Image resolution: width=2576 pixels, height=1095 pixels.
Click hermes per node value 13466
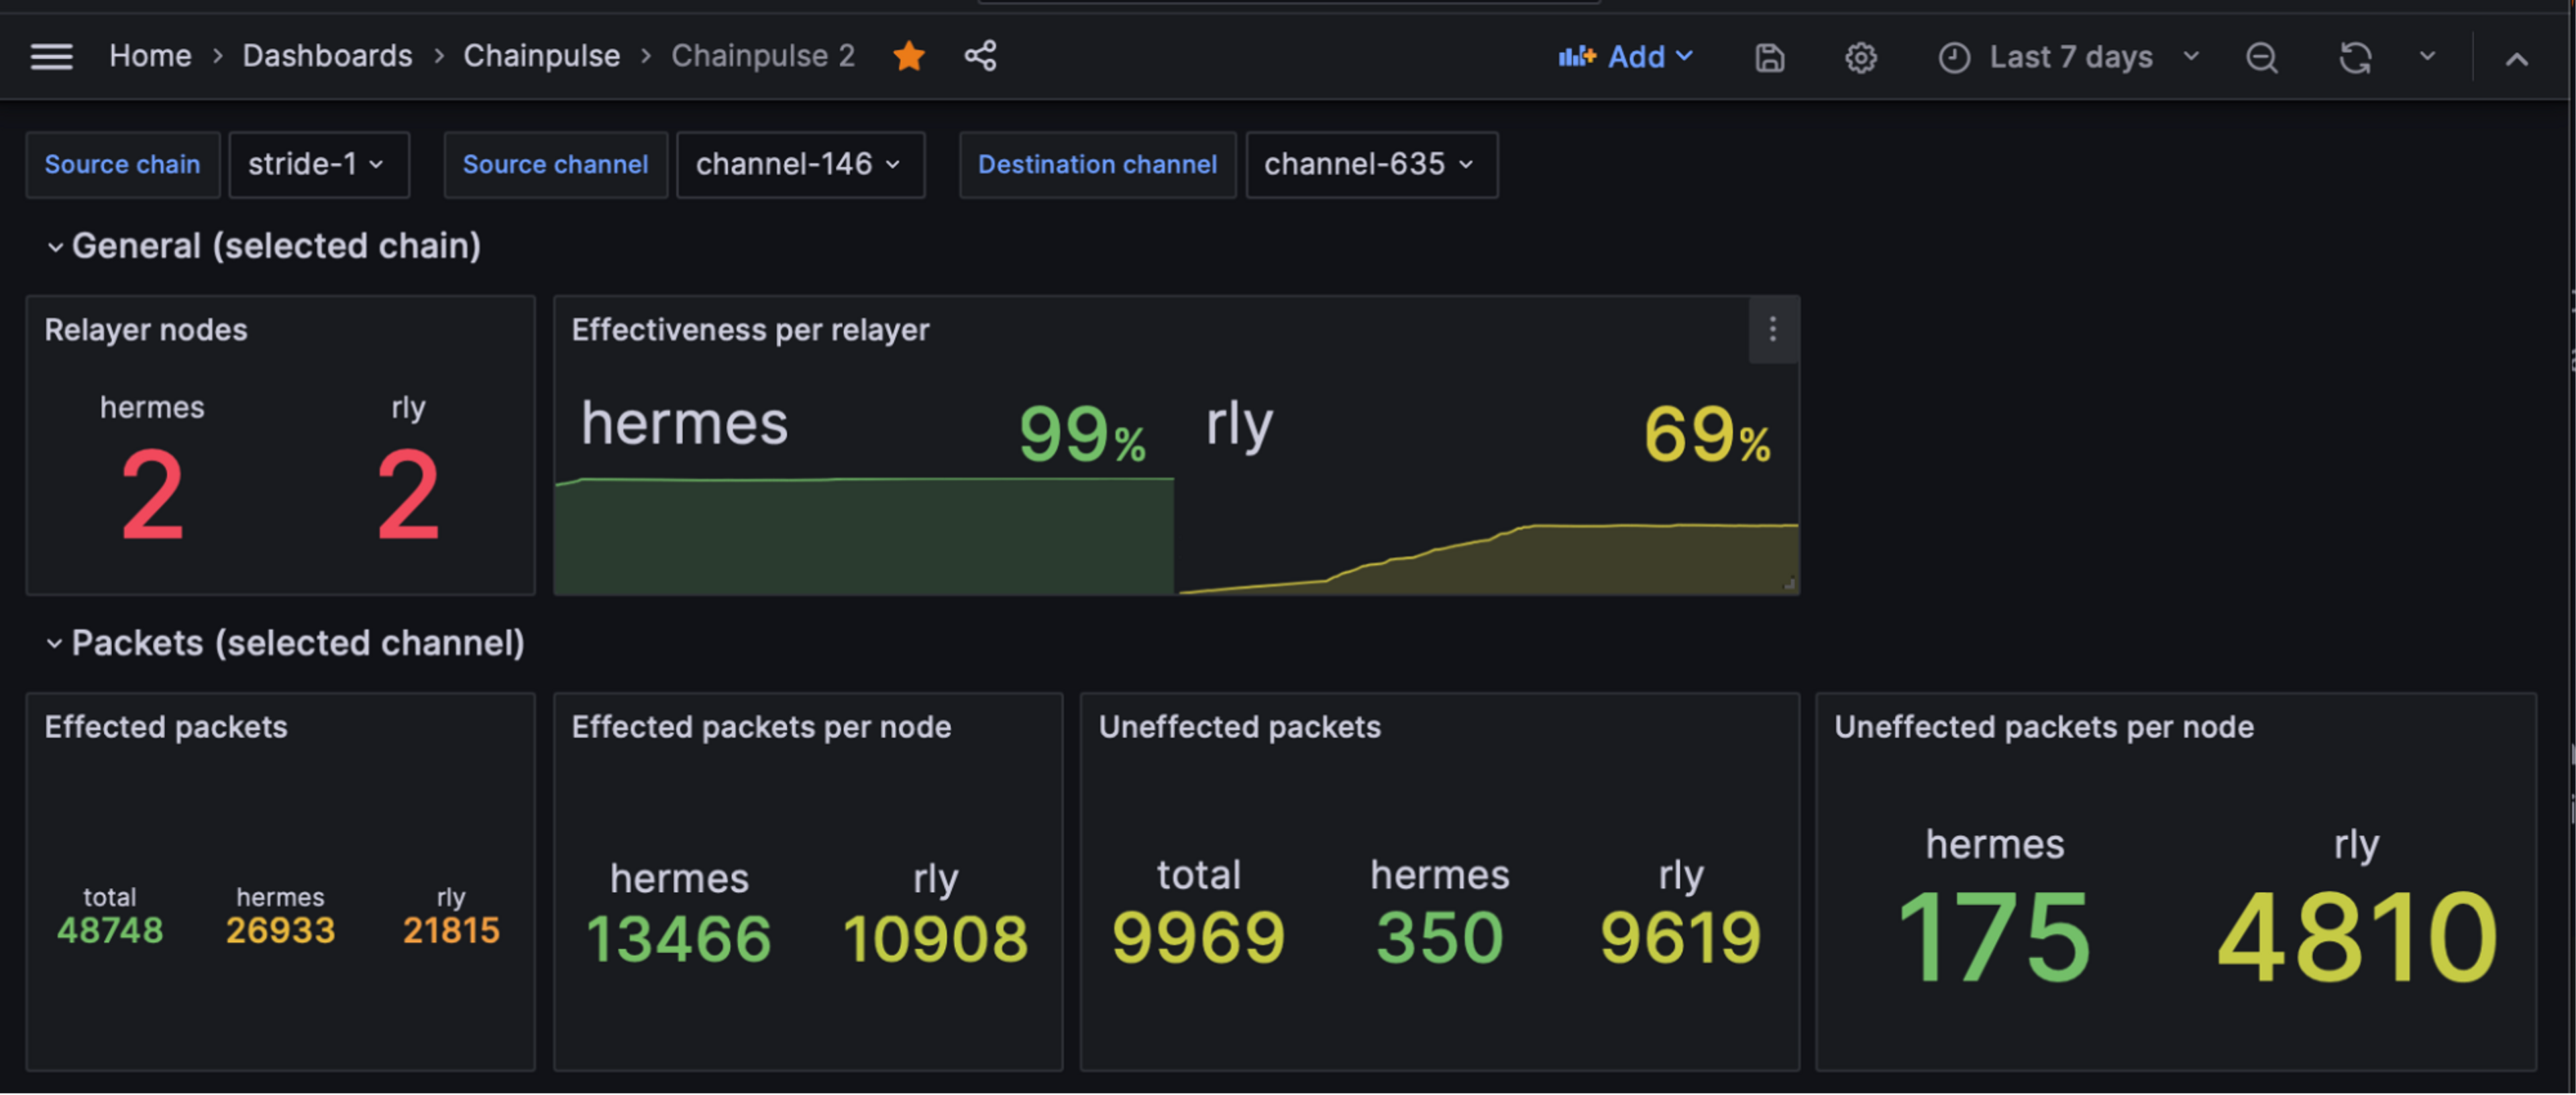tap(679, 939)
